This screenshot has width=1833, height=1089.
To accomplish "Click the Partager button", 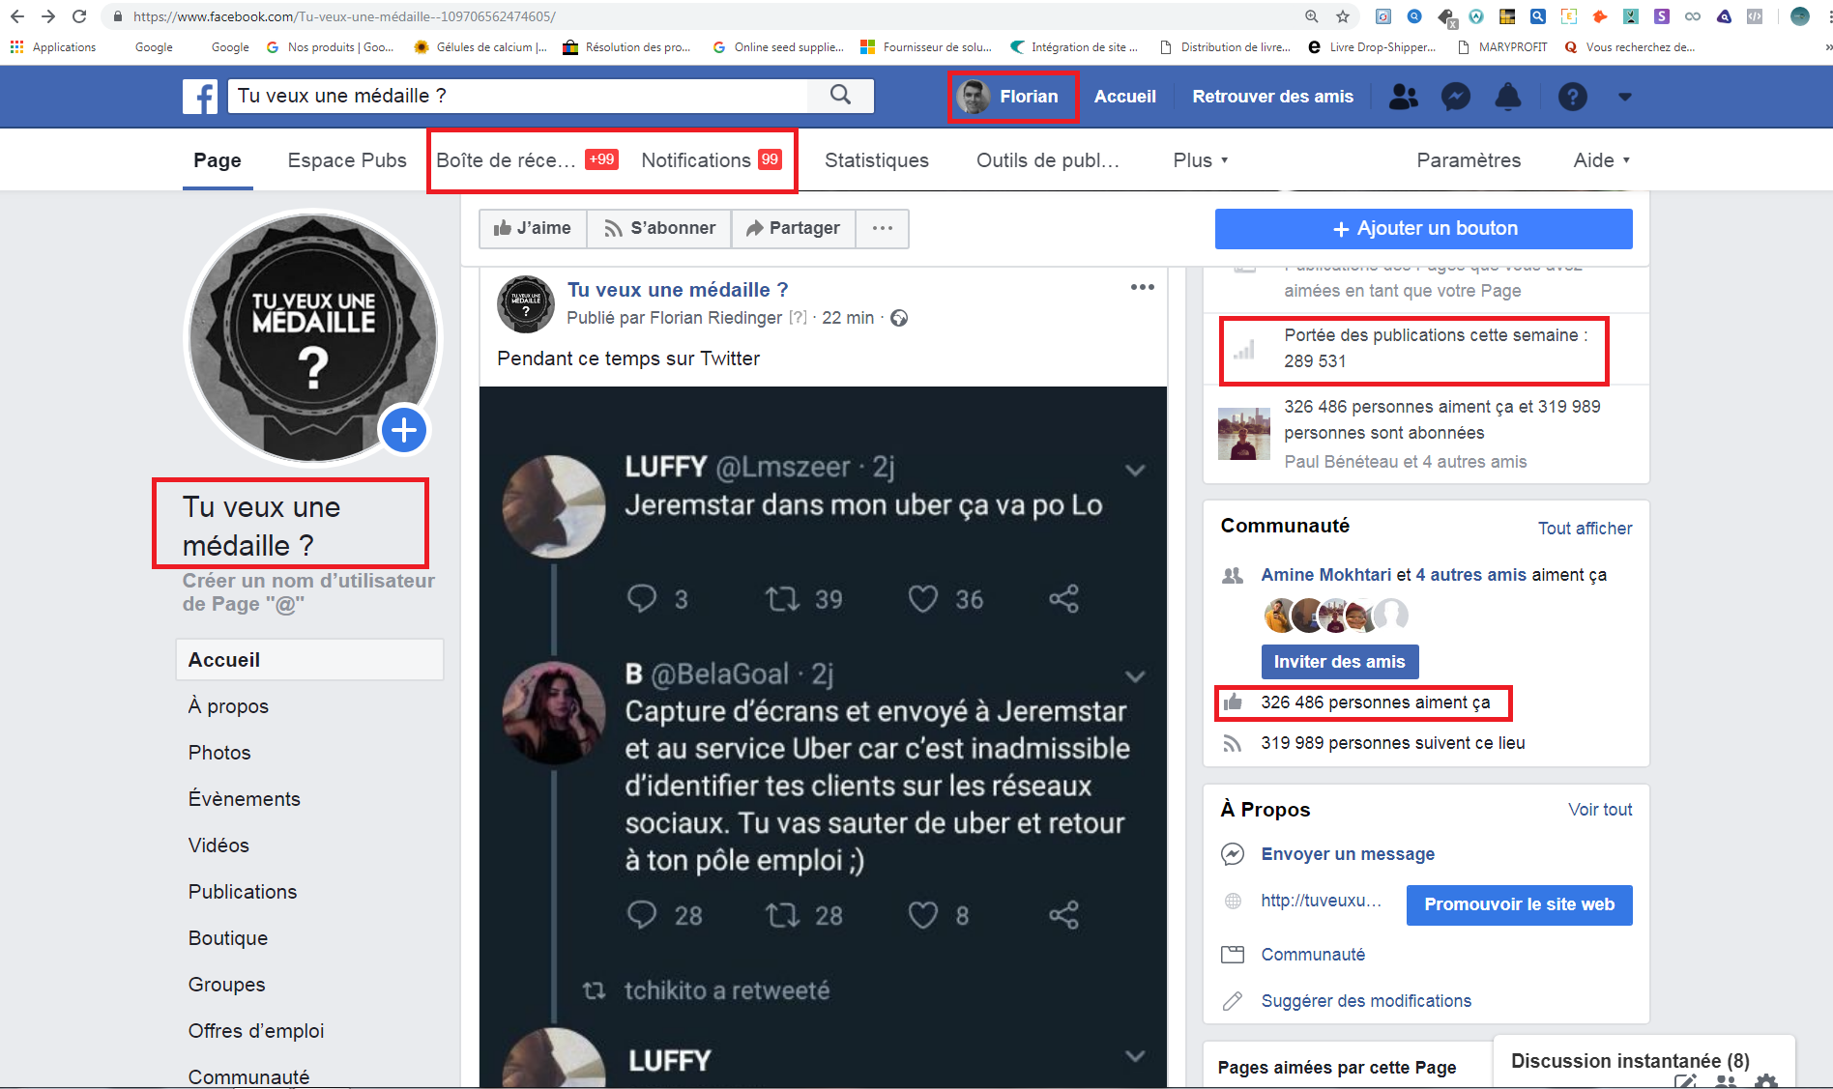I will (x=793, y=229).
